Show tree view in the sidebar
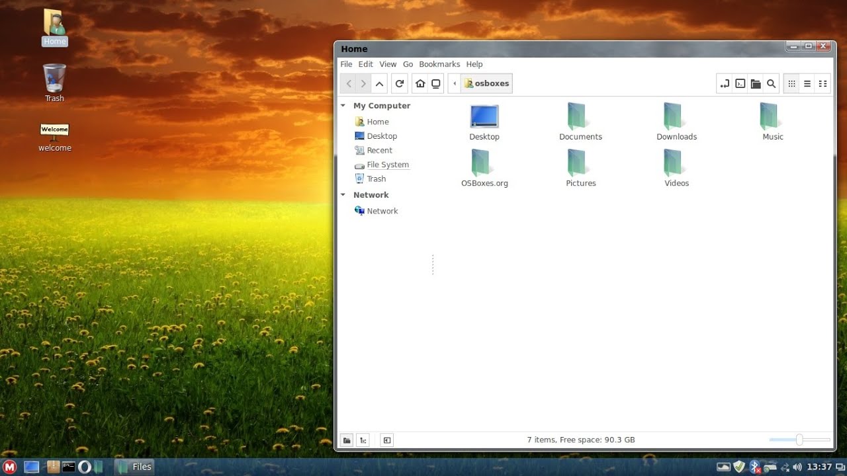 [x=363, y=440]
